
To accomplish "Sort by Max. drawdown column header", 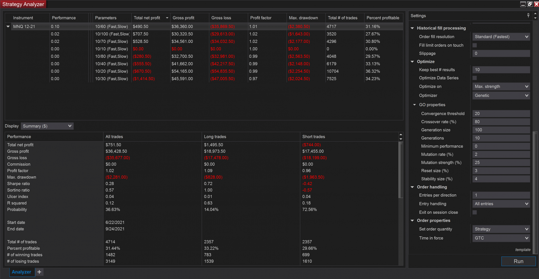I will coord(306,18).
